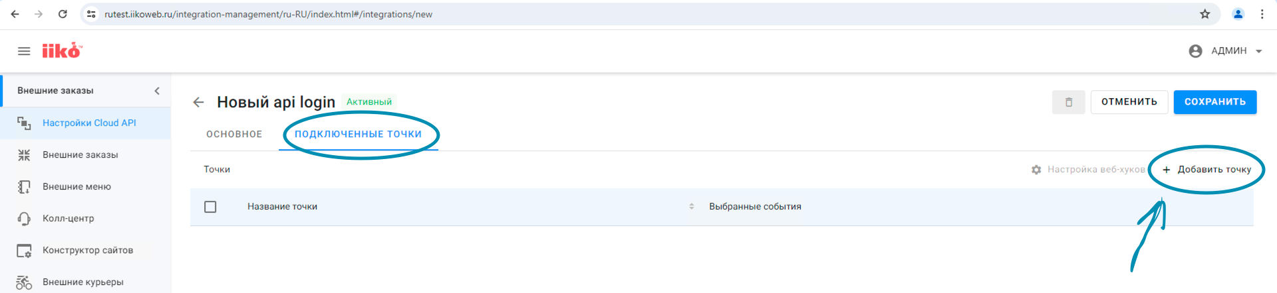Toggle the select-all checkbox in the table header

[x=210, y=207]
